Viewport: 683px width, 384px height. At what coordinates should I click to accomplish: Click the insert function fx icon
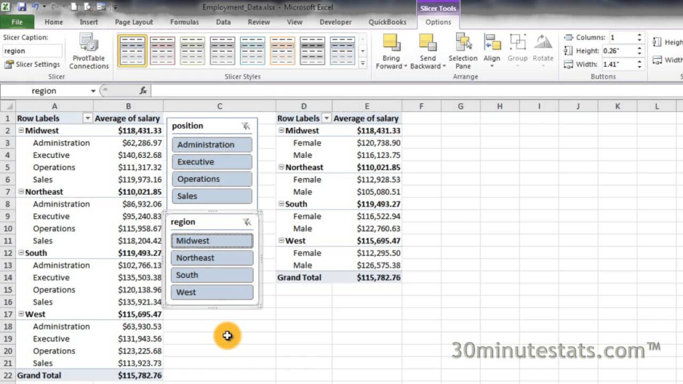[x=143, y=91]
